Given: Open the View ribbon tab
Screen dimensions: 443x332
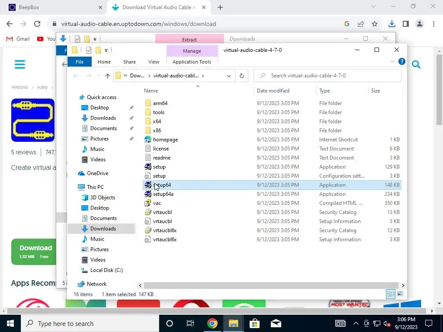Looking at the screenshot, I should [x=154, y=62].
